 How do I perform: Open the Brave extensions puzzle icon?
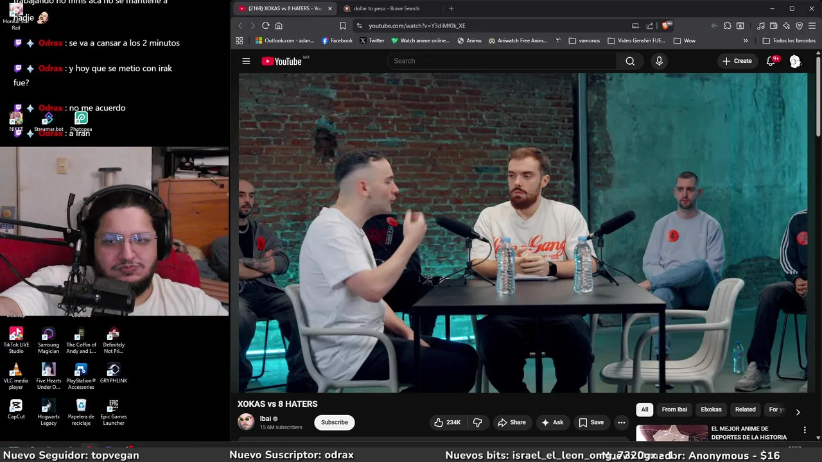(727, 26)
